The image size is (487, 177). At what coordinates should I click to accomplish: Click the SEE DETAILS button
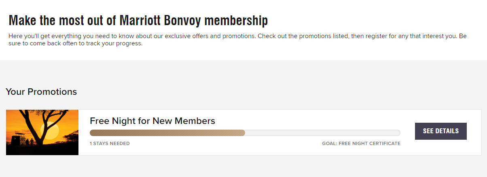tap(440, 131)
